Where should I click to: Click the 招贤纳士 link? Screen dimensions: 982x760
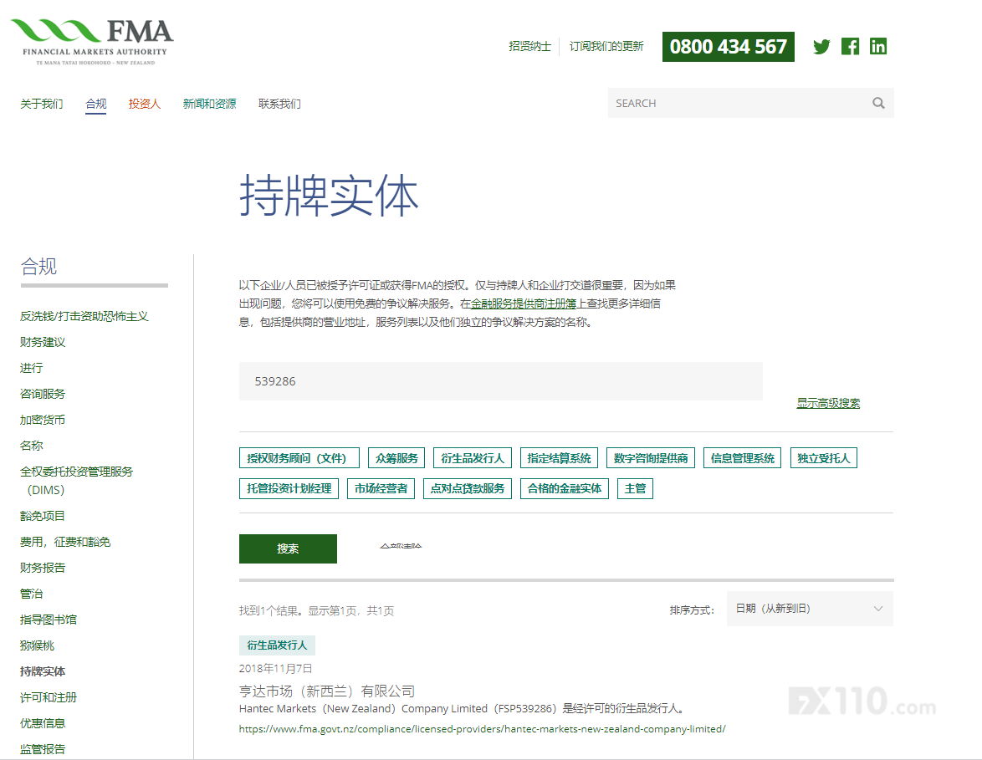529,46
